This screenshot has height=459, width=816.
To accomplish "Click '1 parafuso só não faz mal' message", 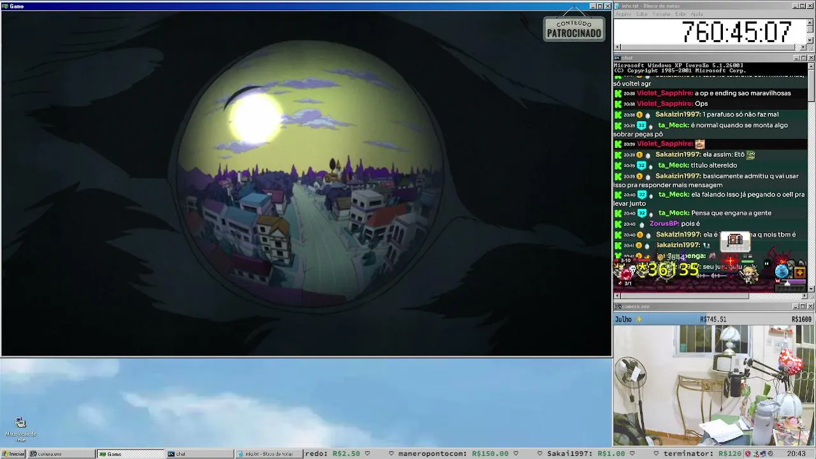I will [741, 115].
